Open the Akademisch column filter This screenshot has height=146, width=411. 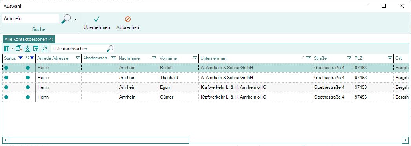point(113,58)
